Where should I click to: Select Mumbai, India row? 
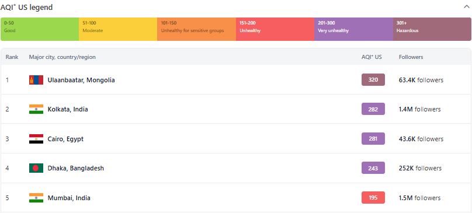236,198
